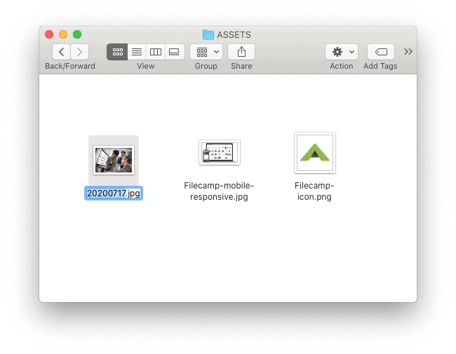The height and width of the screenshot is (354, 456).
Task: Click the Filecamp-mobile-responsive.jpg file name
Action: point(219,191)
